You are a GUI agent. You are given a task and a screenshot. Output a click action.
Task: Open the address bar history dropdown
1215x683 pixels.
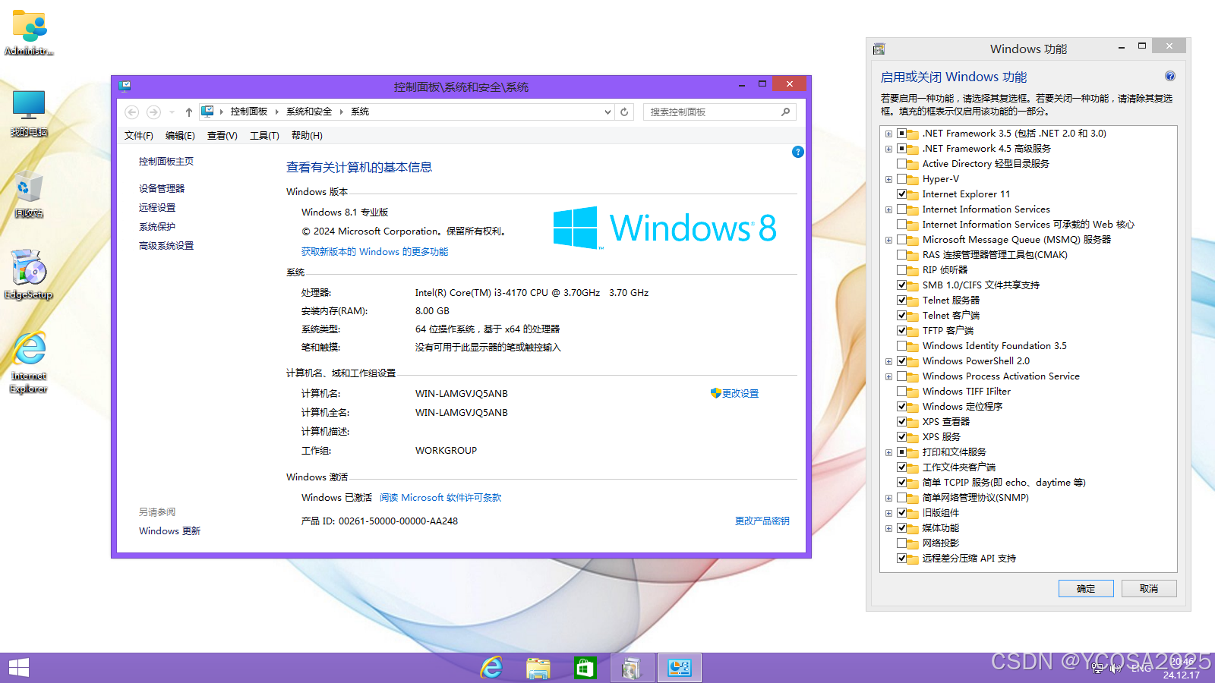click(x=607, y=112)
